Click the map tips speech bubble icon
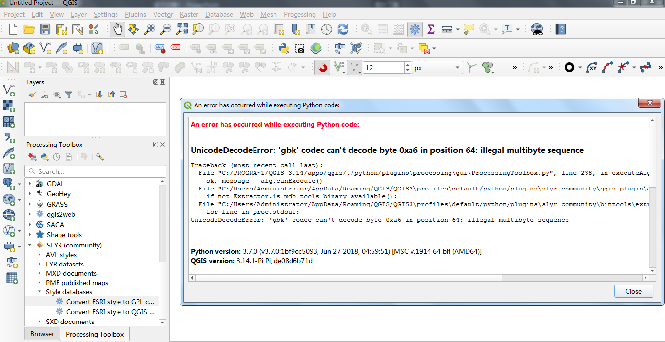Image resolution: width=665 pixels, height=342 pixels. click(x=469, y=29)
